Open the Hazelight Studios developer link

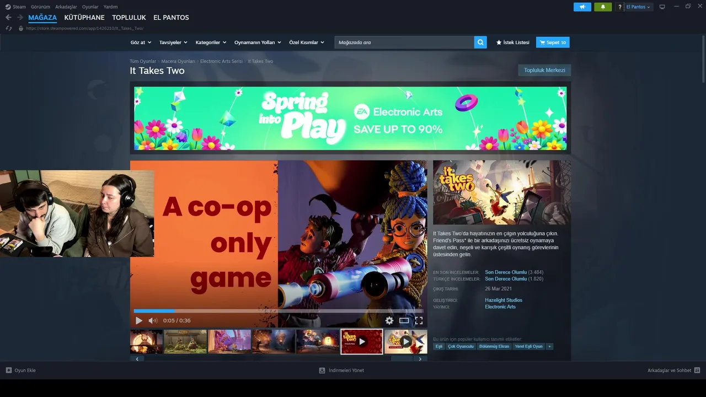pyautogui.click(x=504, y=300)
